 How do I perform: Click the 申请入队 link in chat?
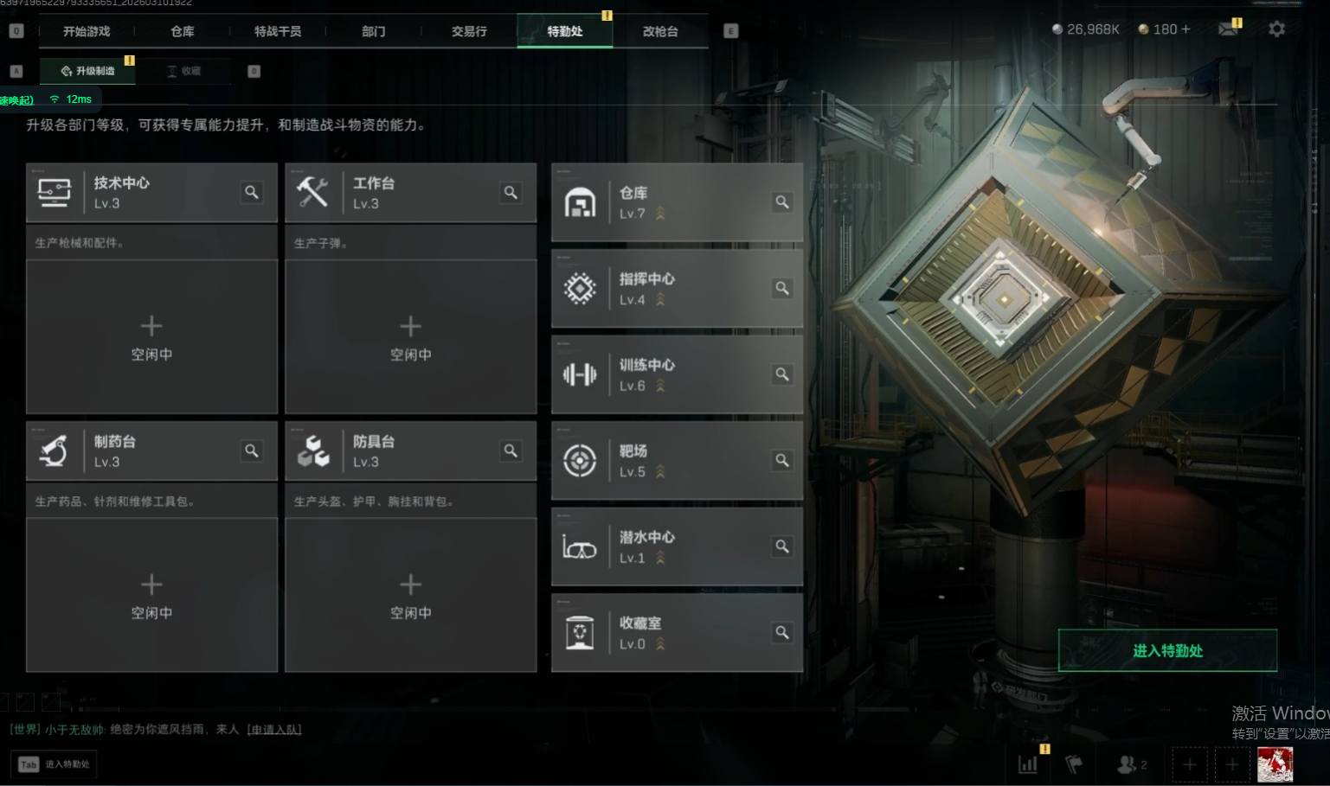[x=274, y=729]
